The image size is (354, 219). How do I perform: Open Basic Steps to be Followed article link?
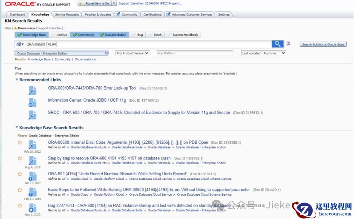point(149,190)
